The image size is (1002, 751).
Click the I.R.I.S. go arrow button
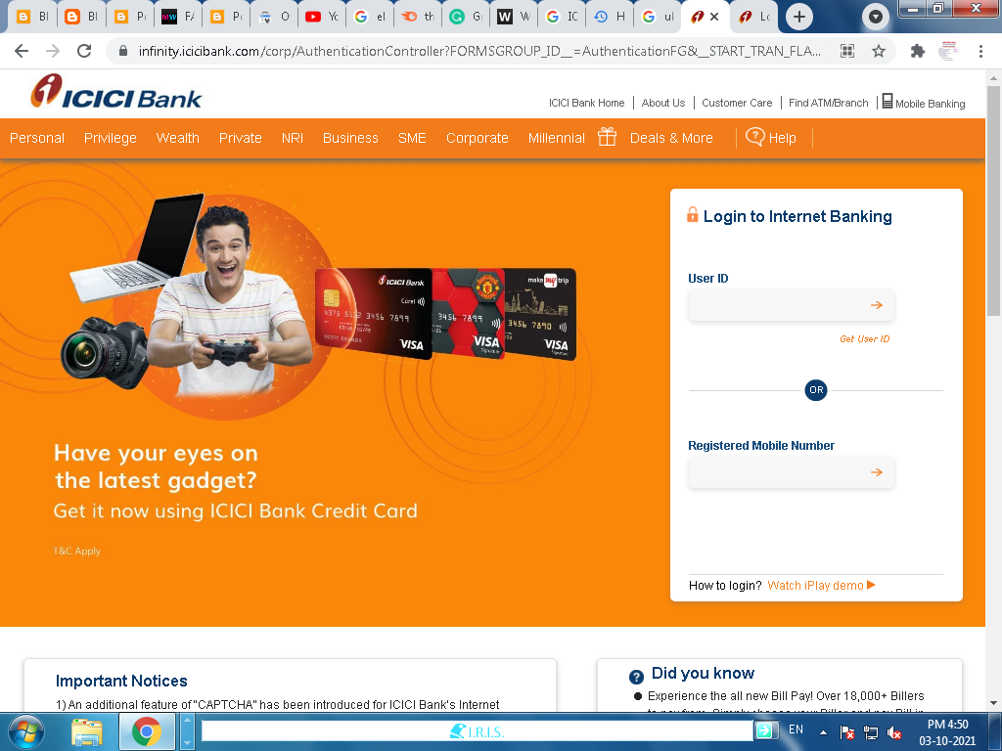765,729
